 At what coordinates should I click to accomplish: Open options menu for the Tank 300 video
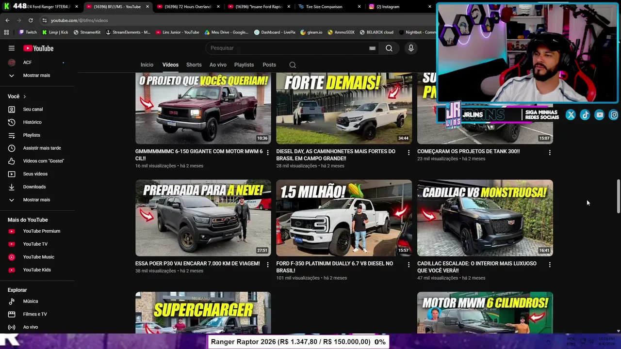(550, 153)
